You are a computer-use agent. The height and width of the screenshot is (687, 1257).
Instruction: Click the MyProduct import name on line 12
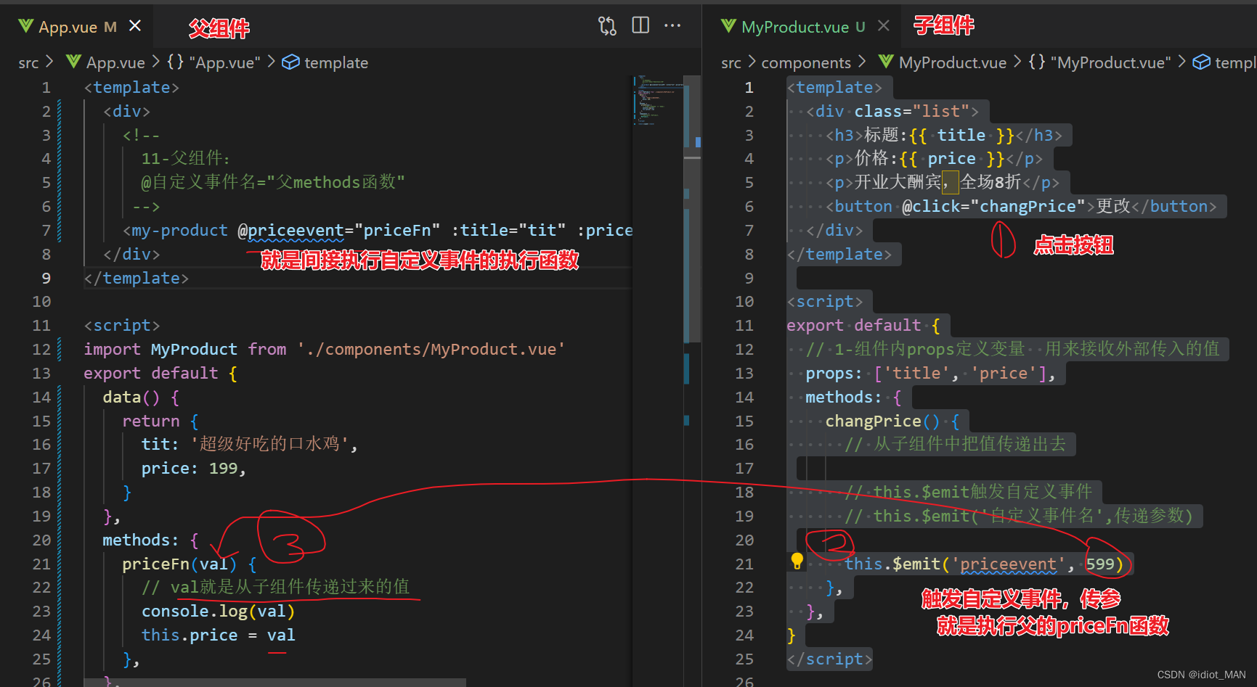194,350
